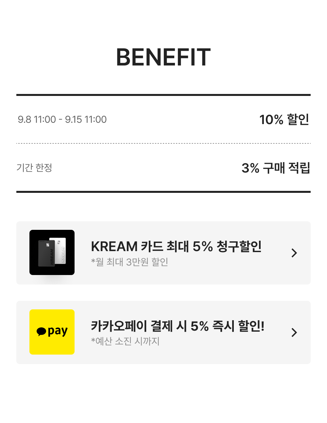This screenshot has height=423, width=327.
Task: Click the '기간 한정' label
Action: coord(34,168)
